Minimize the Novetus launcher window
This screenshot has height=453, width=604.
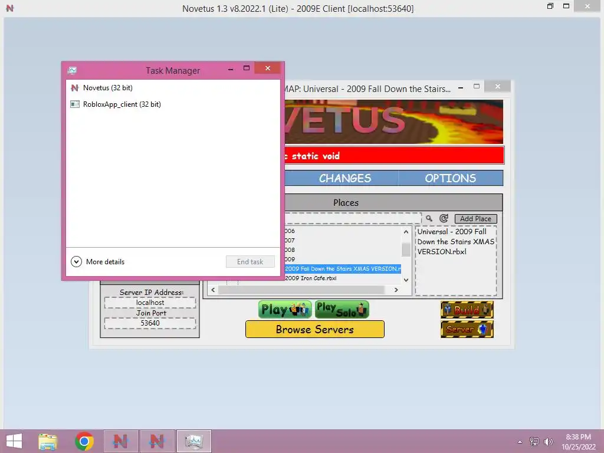pos(461,88)
